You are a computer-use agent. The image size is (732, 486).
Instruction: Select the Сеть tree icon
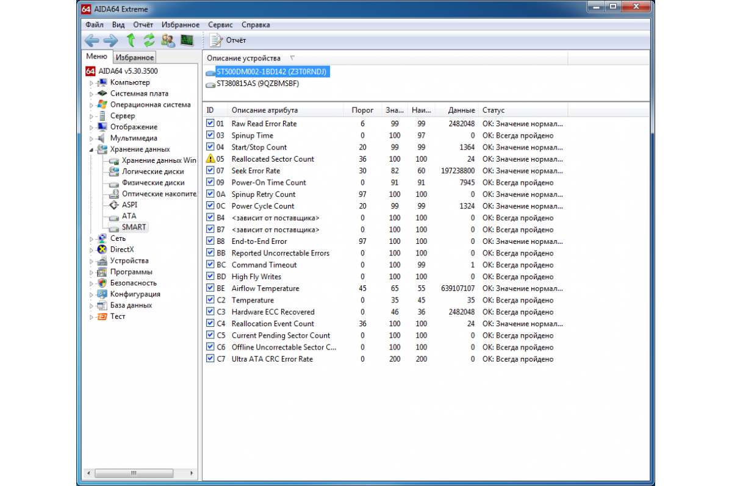102,238
